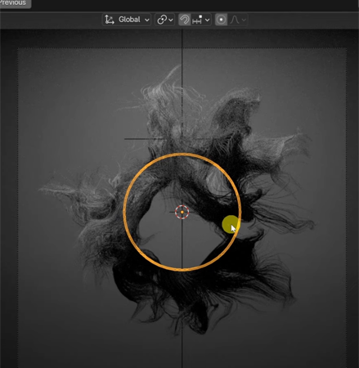
Task: Open the Global transform orientation dropdown
Action: click(127, 20)
